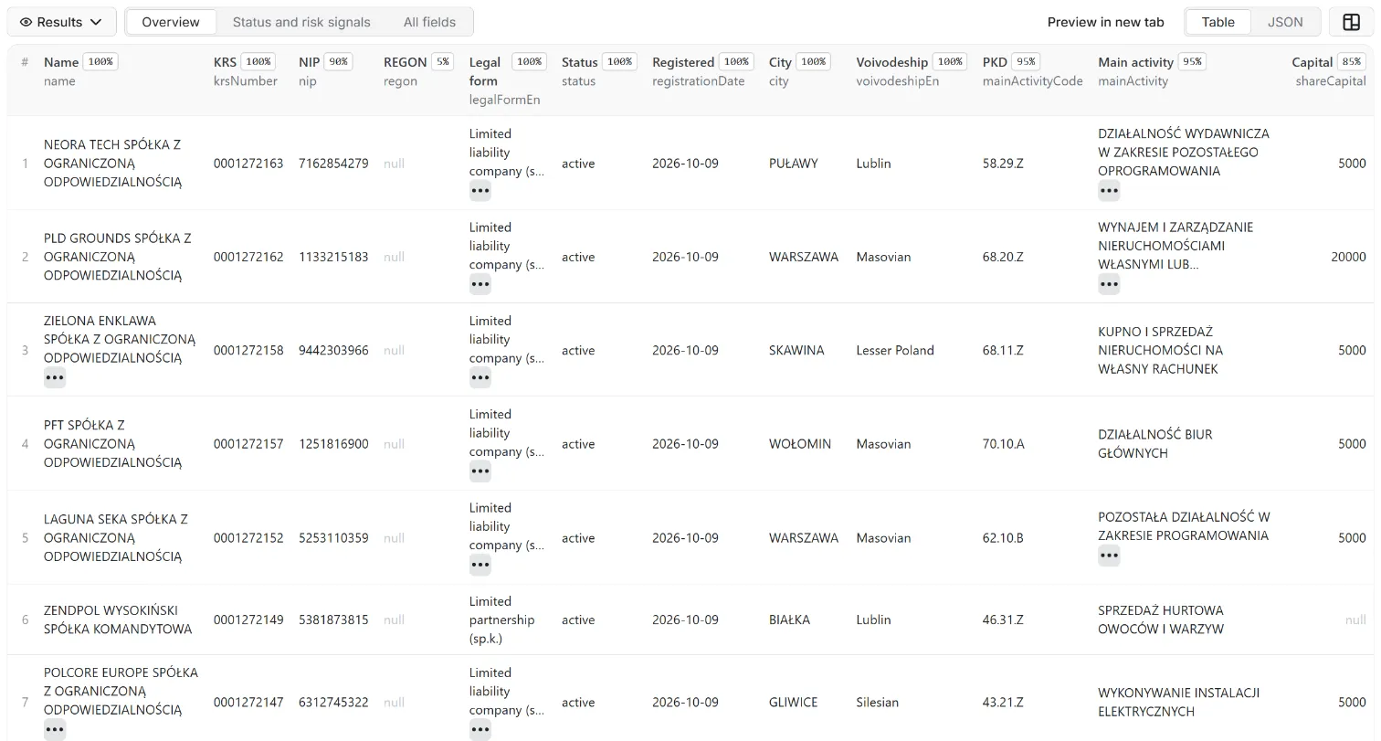Click city cell PUŁAWY

coord(794,164)
